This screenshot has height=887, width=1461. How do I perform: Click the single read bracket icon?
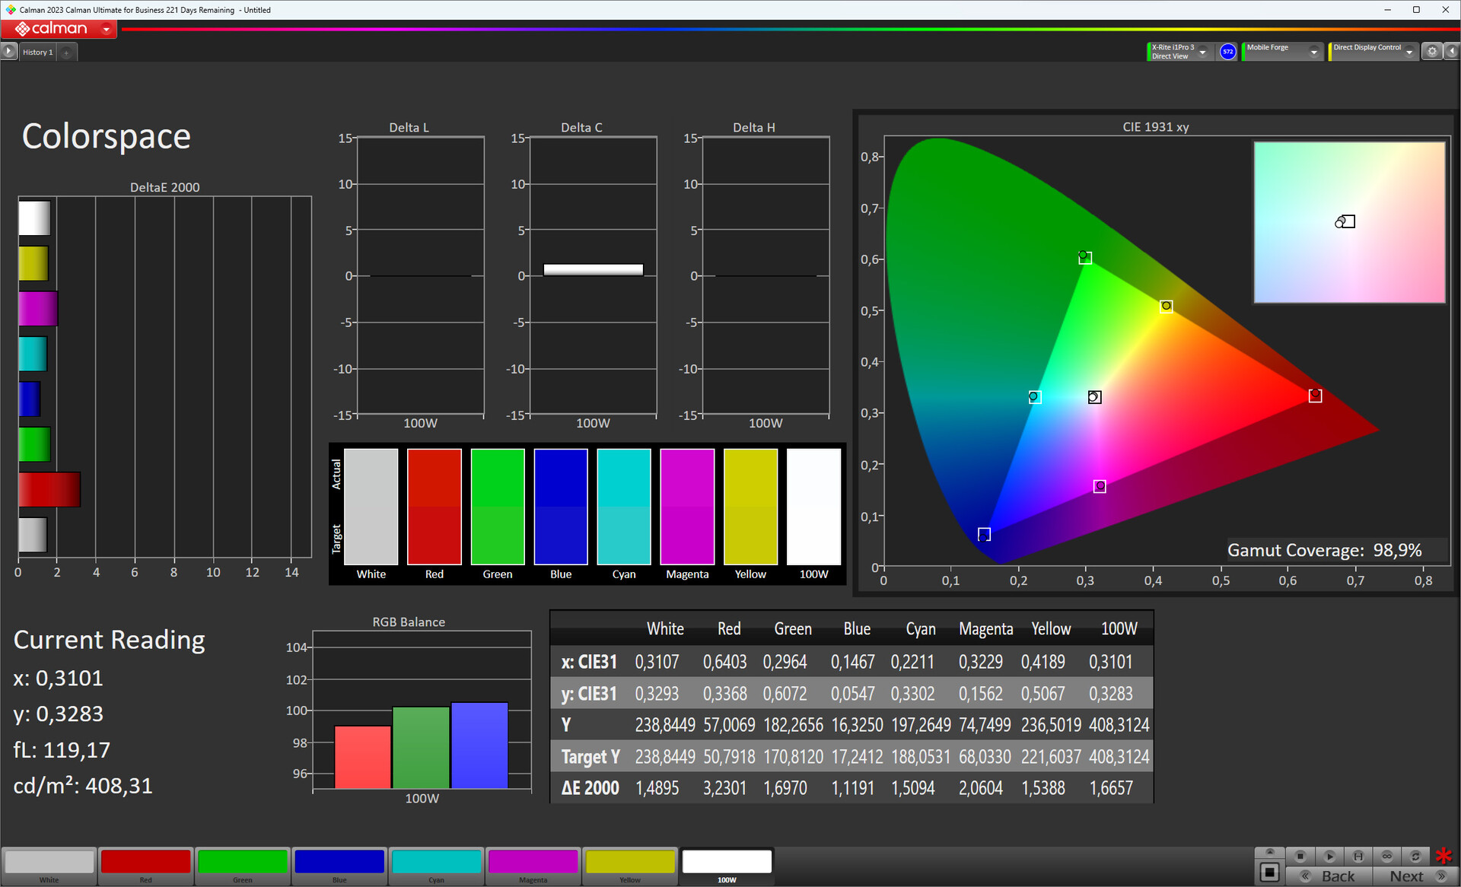pyautogui.click(x=1358, y=856)
